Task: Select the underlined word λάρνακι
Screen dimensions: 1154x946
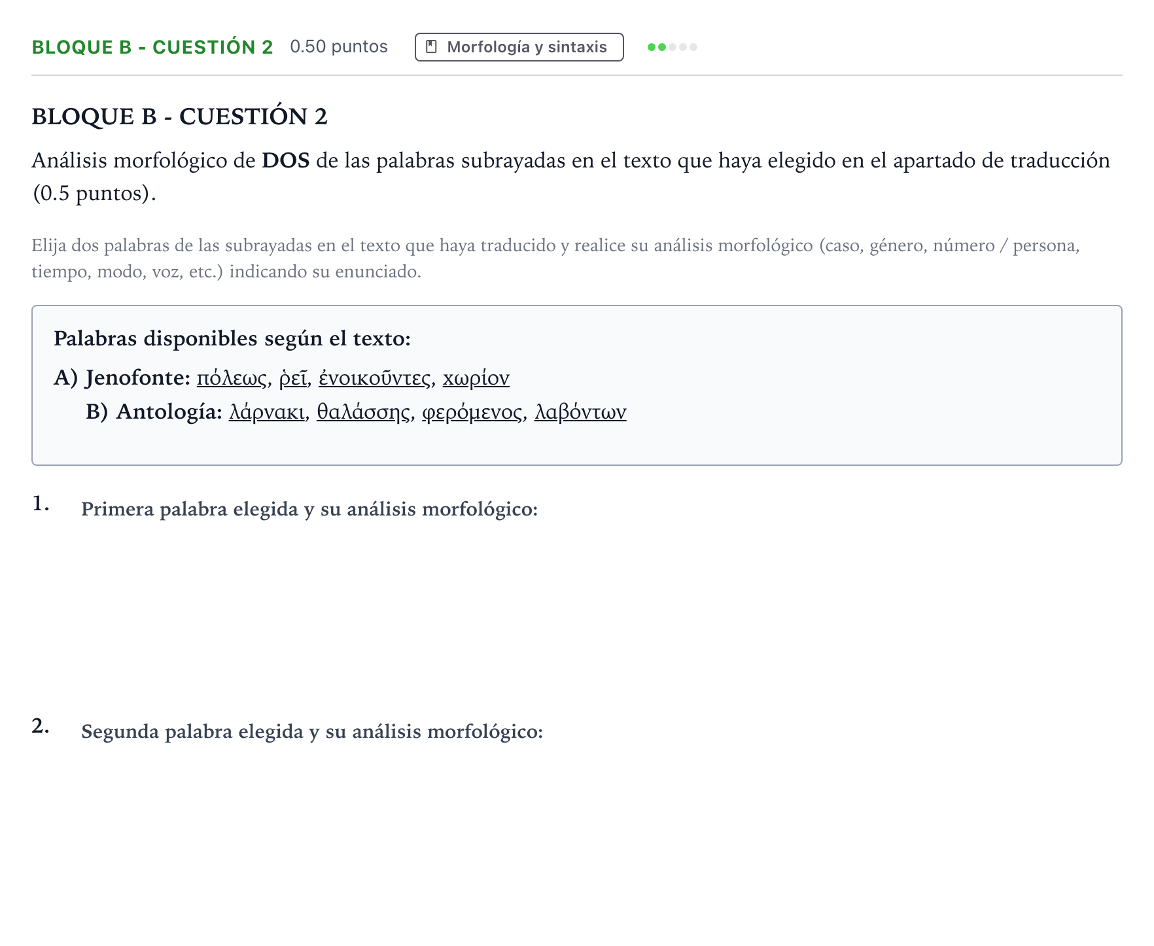Action: tap(267, 412)
